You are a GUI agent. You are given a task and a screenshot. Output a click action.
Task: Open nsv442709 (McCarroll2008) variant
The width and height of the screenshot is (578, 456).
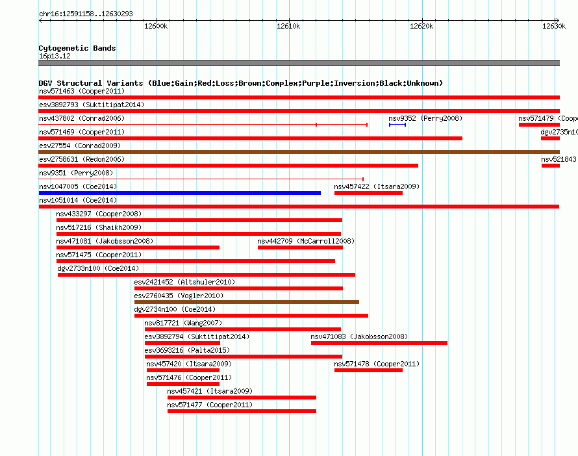click(306, 241)
